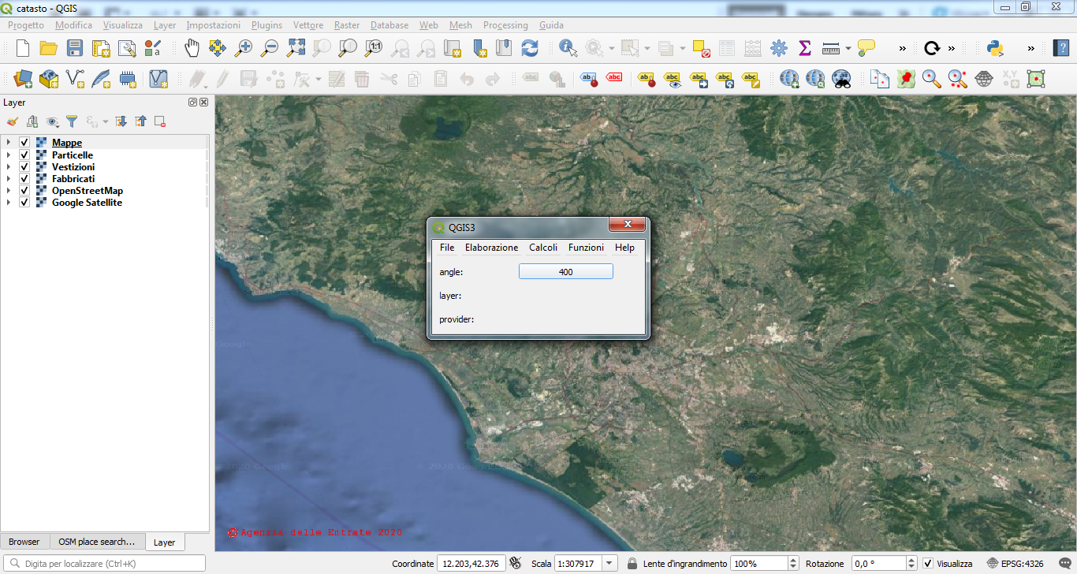Activate the Zoom In tool
The image size is (1077, 574).
pos(243,47)
